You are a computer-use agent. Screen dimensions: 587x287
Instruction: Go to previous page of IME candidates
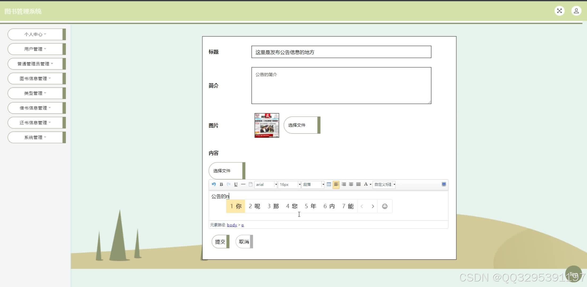[362, 206]
